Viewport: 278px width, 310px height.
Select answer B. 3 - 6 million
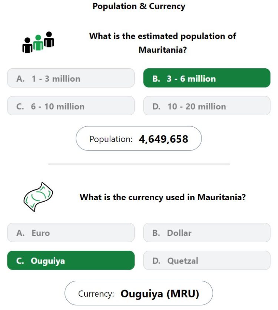pyautogui.click(x=207, y=78)
